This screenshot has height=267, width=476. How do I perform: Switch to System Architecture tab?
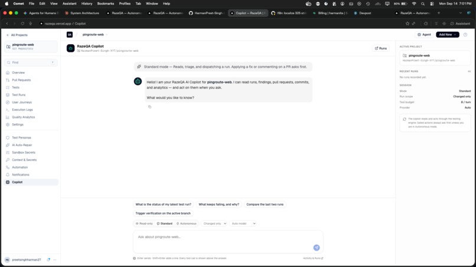pos(82,13)
